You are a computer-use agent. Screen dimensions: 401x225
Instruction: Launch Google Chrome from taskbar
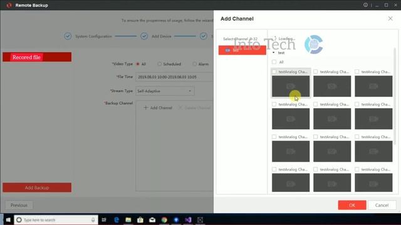tap(164, 220)
